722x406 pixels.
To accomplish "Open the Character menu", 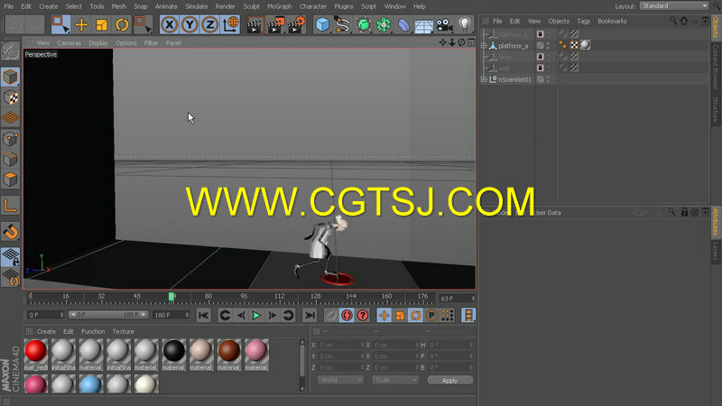I will pos(313,6).
